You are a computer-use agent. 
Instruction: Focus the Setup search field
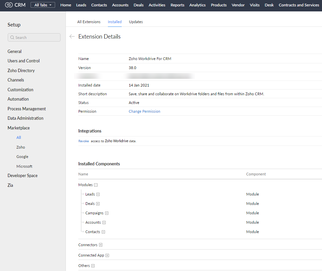click(x=34, y=38)
